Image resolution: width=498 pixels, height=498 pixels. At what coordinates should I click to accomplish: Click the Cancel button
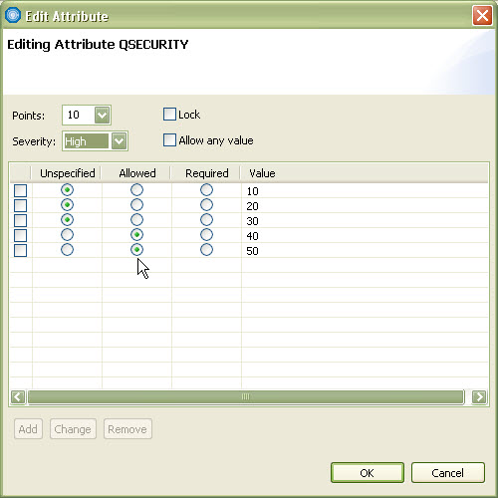click(x=447, y=473)
